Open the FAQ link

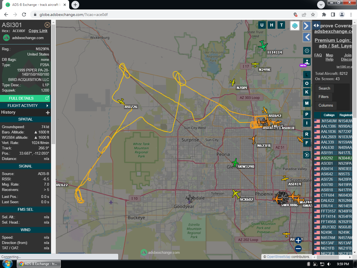318,55
